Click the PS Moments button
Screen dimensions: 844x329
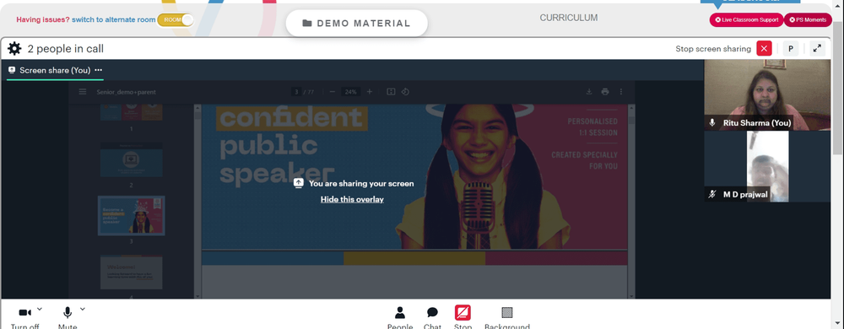pos(808,20)
